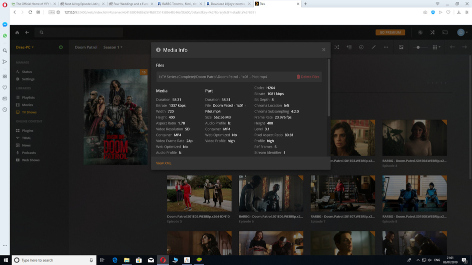Expand the Drac-PC server dropdown
472x265 pixels.
coord(25,47)
